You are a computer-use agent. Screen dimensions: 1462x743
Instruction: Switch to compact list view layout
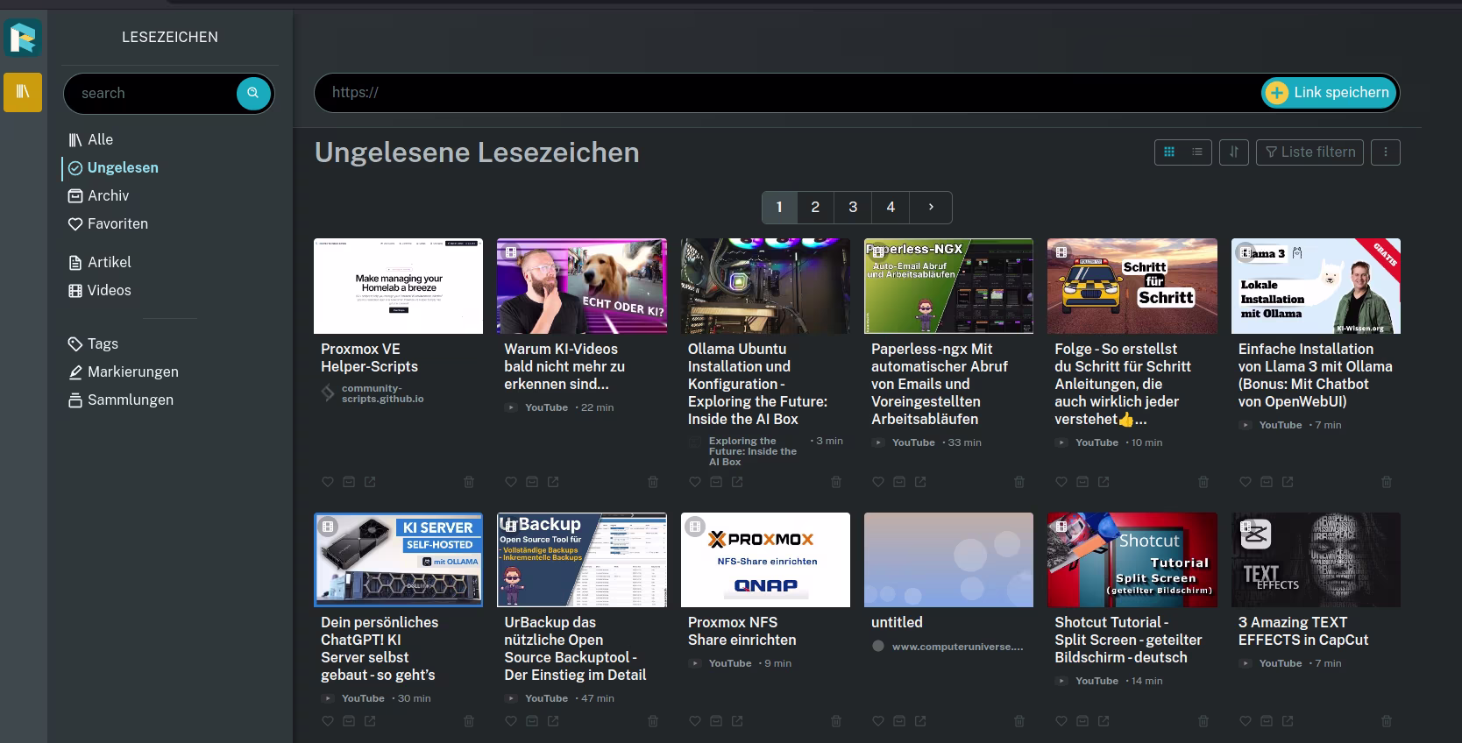[1197, 152]
